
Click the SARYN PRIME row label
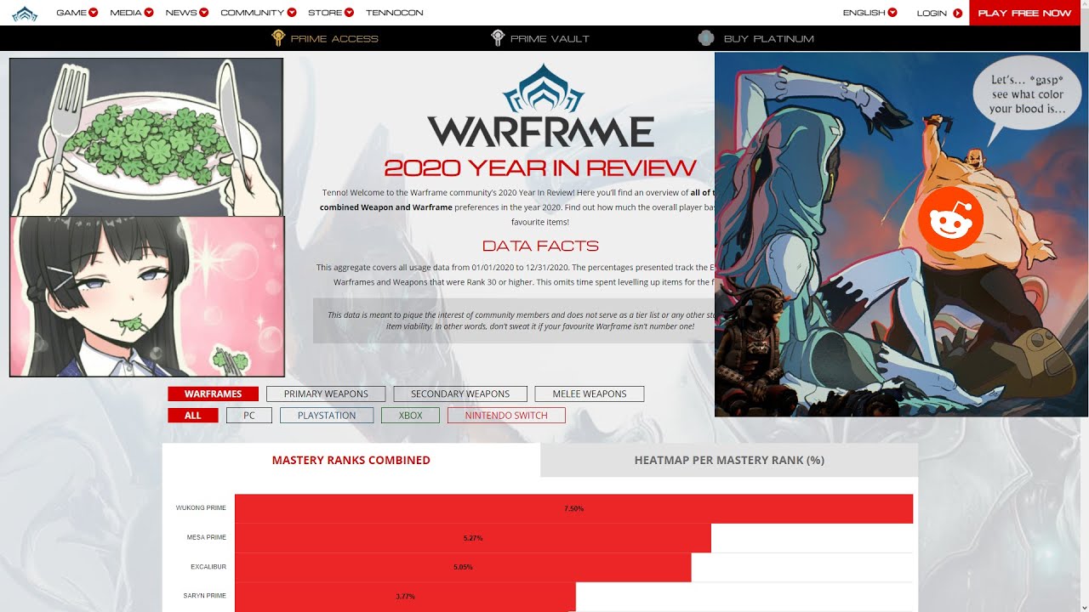click(205, 596)
